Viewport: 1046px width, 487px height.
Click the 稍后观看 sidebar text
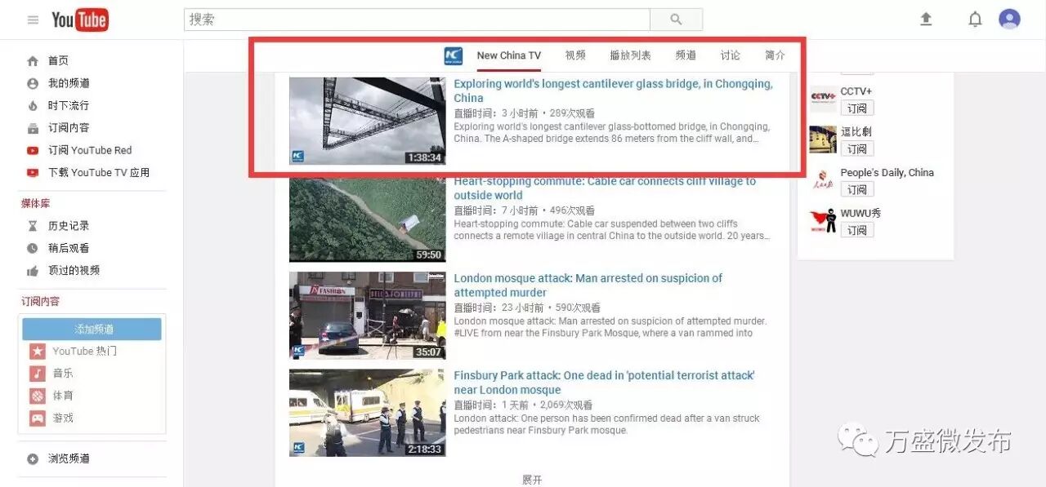click(69, 248)
